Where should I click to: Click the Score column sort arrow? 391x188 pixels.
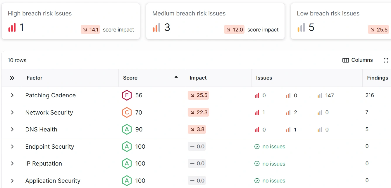click(x=176, y=77)
